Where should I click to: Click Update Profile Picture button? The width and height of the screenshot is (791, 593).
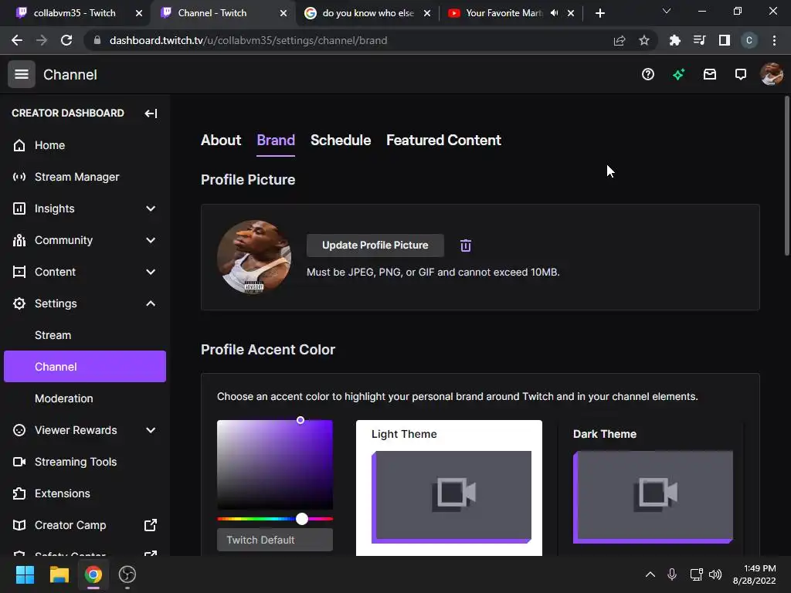(x=375, y=245)
